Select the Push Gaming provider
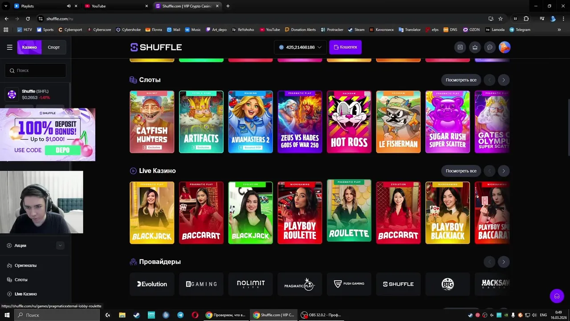This screenshot has width=570, height=321. 349,284
